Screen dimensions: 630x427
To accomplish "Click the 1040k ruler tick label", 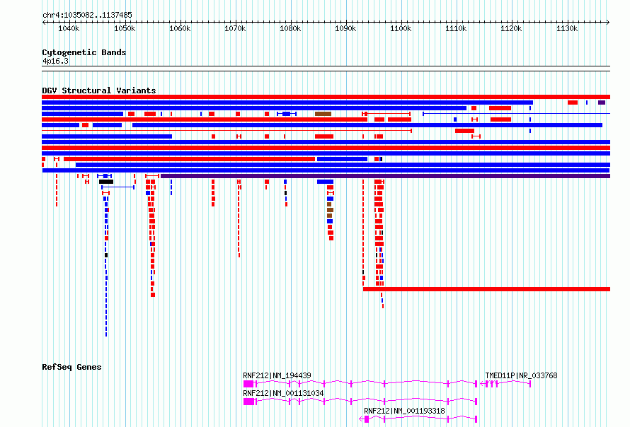I will tap(69, 29).
